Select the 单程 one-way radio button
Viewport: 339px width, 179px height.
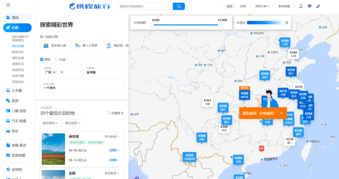[x=42, y=59]
